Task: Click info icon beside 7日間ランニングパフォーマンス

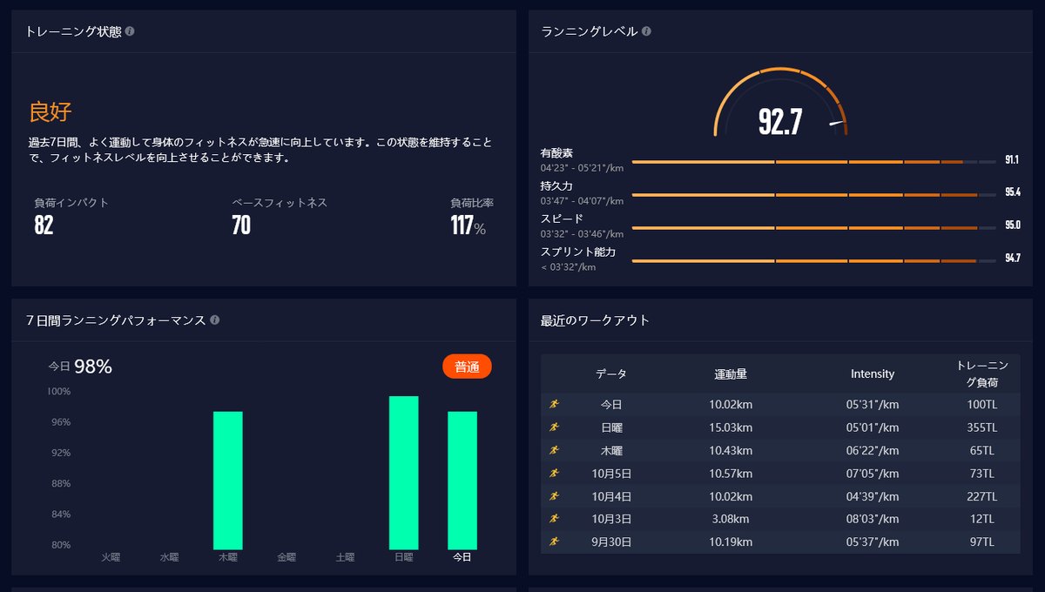Action: (215, 320)
